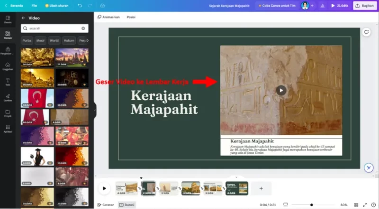Screen dimensions: 379x209
Task: Open the Elemen sidebar tab
Action: (8, 35)
